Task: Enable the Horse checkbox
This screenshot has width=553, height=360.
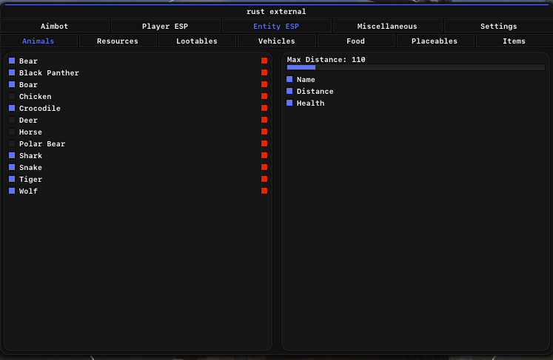Action: tap(12, 132)
